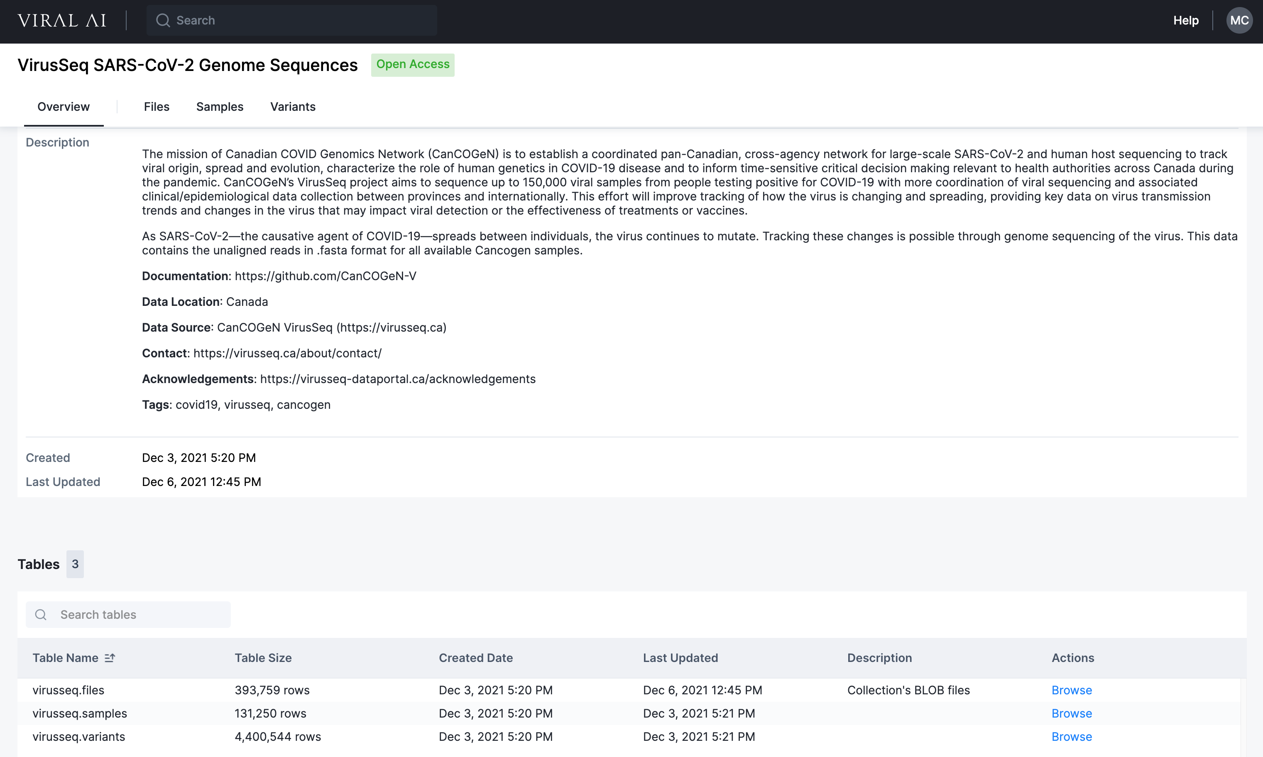This screenshot has width=1263, height=757.
Task: Browse the virusseq.files table
Action: (x=1071, y=690)
